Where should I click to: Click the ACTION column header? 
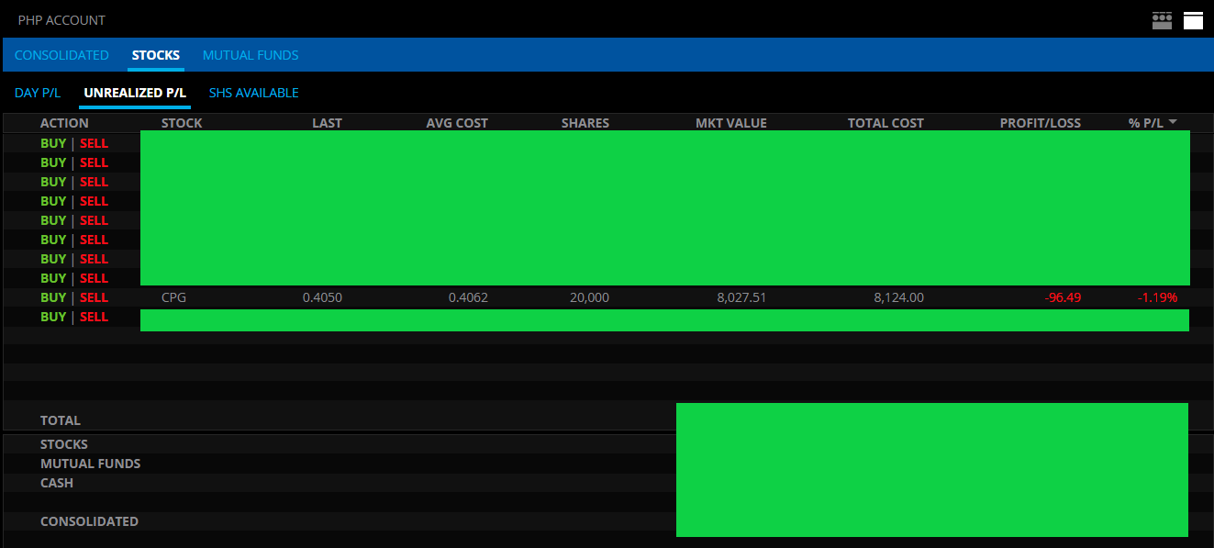pyautogui.click(x=64, y=123)
